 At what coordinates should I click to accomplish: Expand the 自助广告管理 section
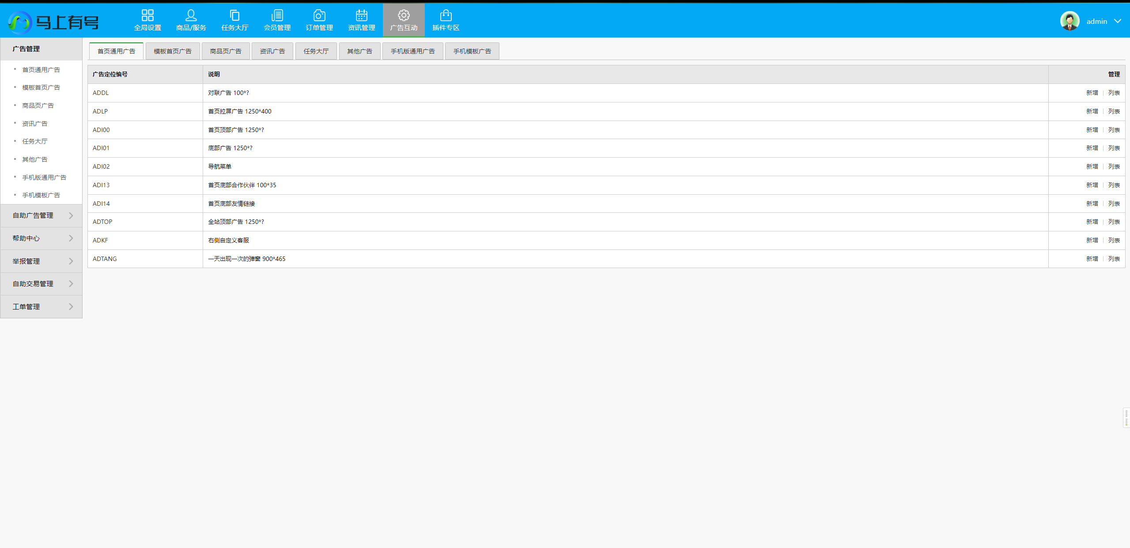(42, 215)
